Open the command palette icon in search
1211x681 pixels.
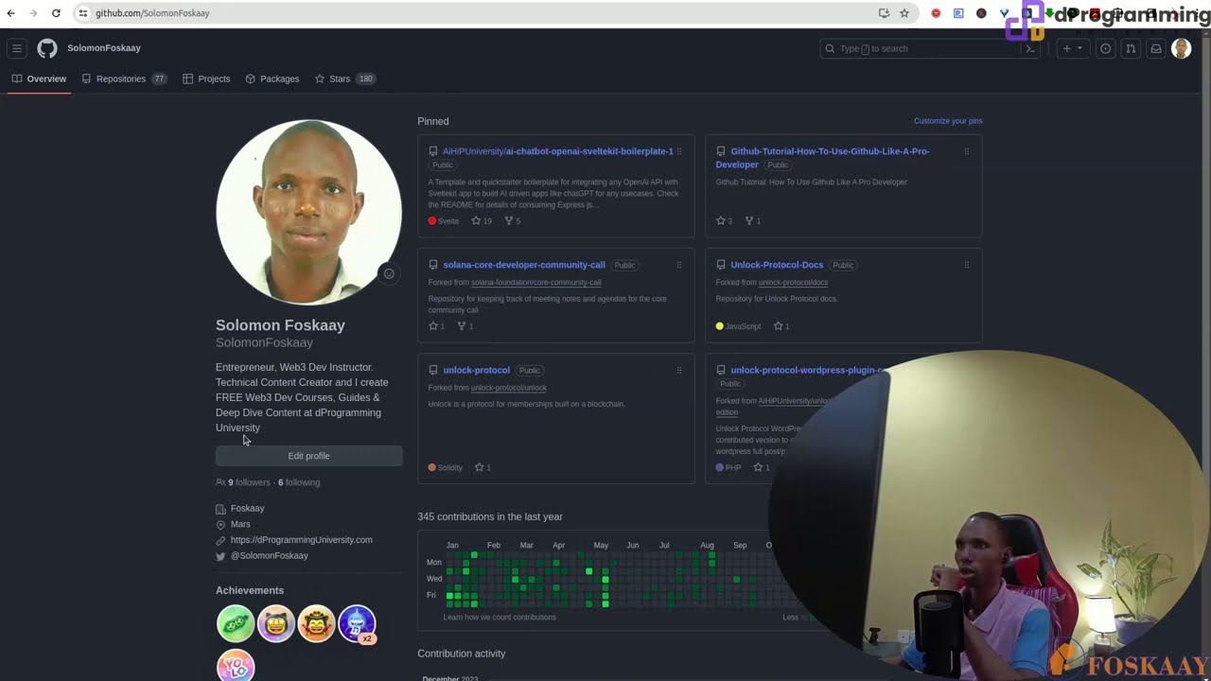pyautogui.click(x=1030, y=48)
